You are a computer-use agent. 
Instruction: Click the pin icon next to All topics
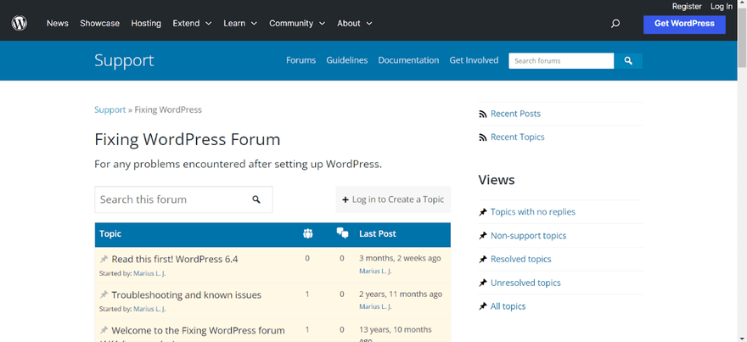[483, 306]
